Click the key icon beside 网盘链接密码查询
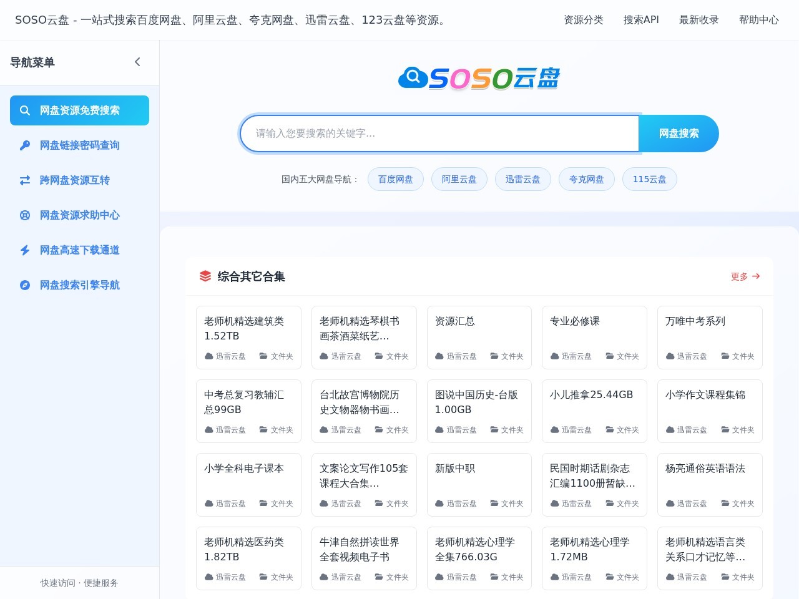This screenshot has height=599, width=799. (x=25, y=145)
